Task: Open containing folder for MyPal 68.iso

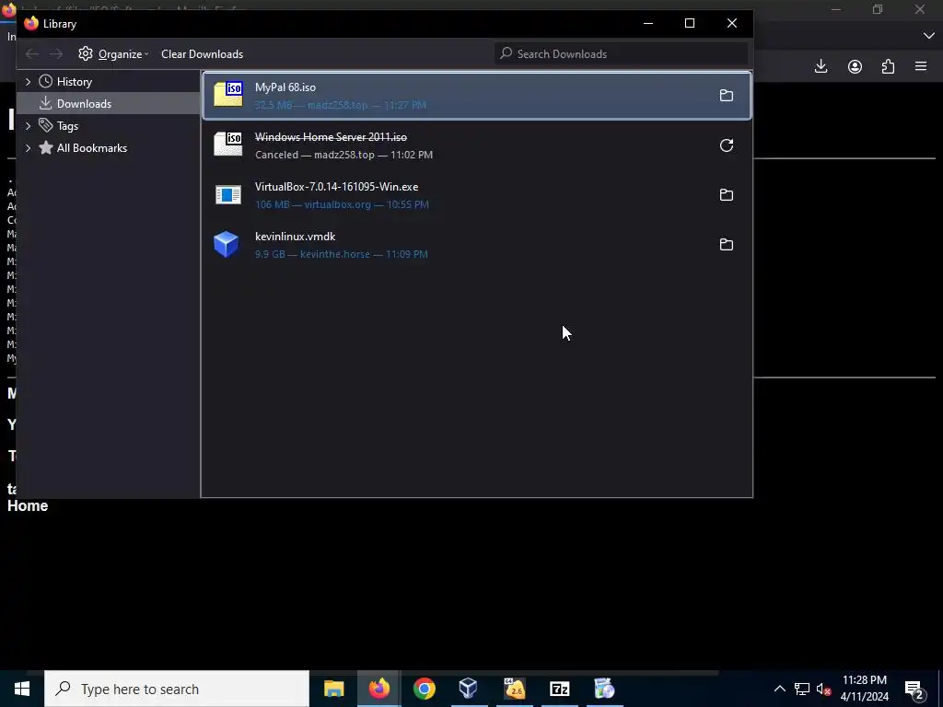Action: click(727, 96)
